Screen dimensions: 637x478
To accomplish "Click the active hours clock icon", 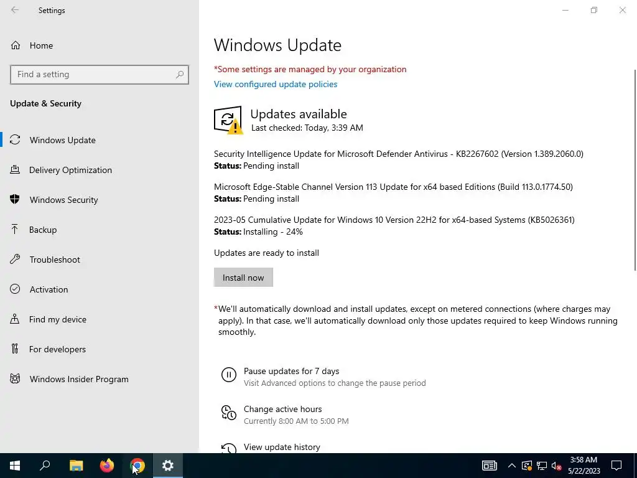I will point(229,413).
